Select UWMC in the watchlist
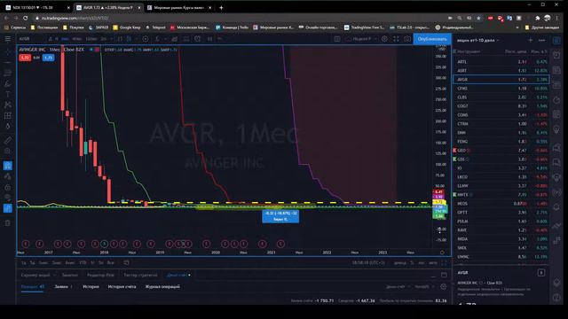Viewport: 568px width, 319px height. (501, 257)
